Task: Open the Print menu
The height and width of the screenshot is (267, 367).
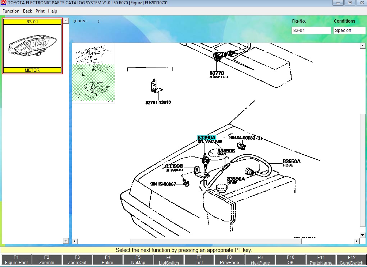Action: pos(40,11)
